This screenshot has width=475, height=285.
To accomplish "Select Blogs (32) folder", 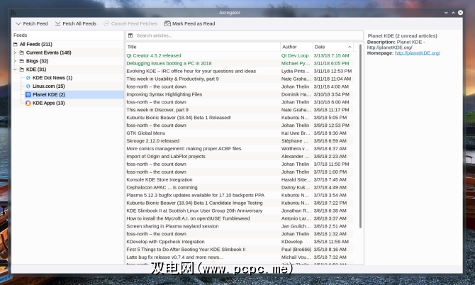I will (x=37, y=61).
